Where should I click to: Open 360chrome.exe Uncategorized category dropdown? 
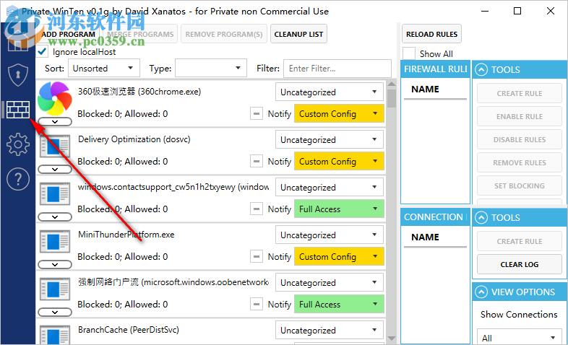tap(330, 92)
